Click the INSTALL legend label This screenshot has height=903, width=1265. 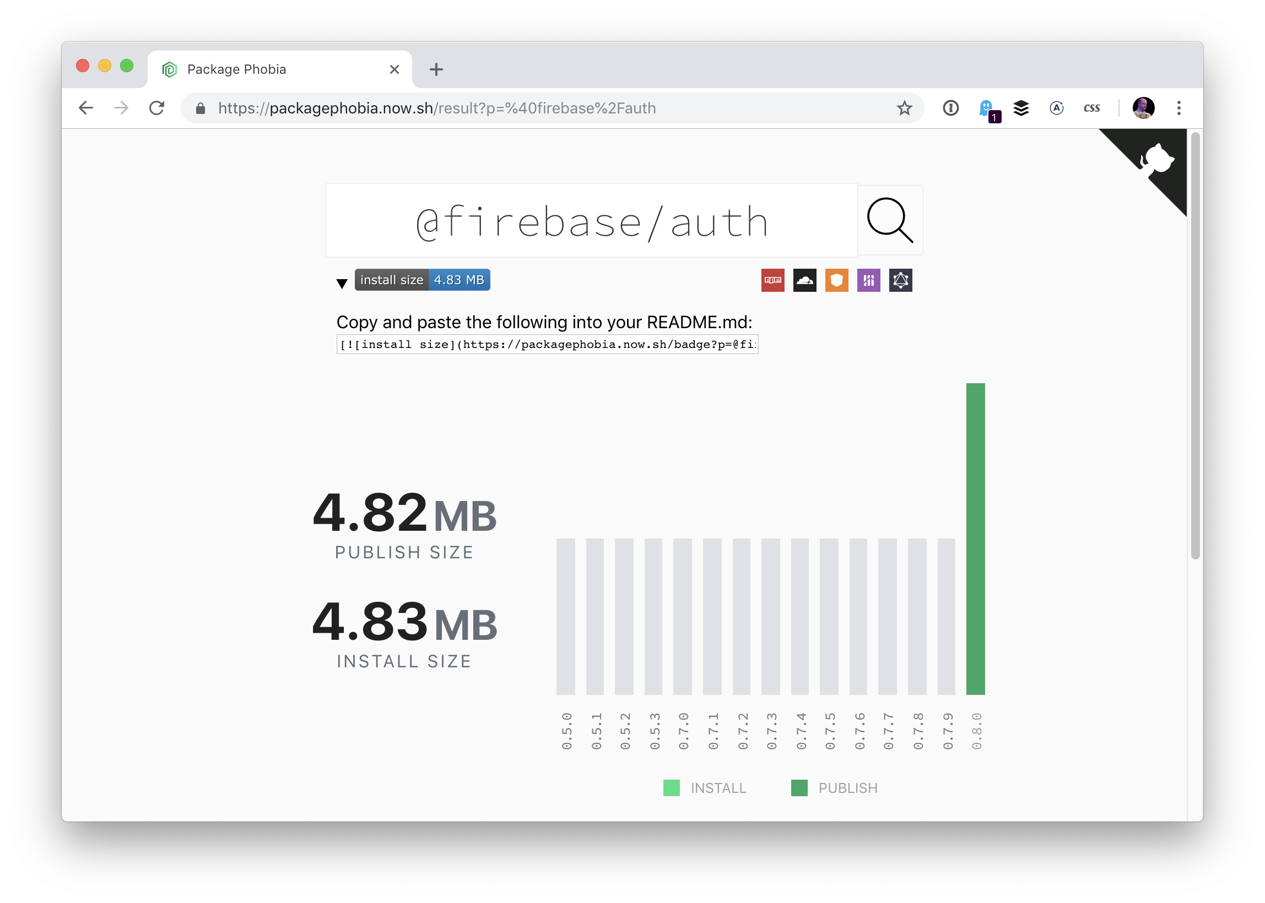(718, 788)
